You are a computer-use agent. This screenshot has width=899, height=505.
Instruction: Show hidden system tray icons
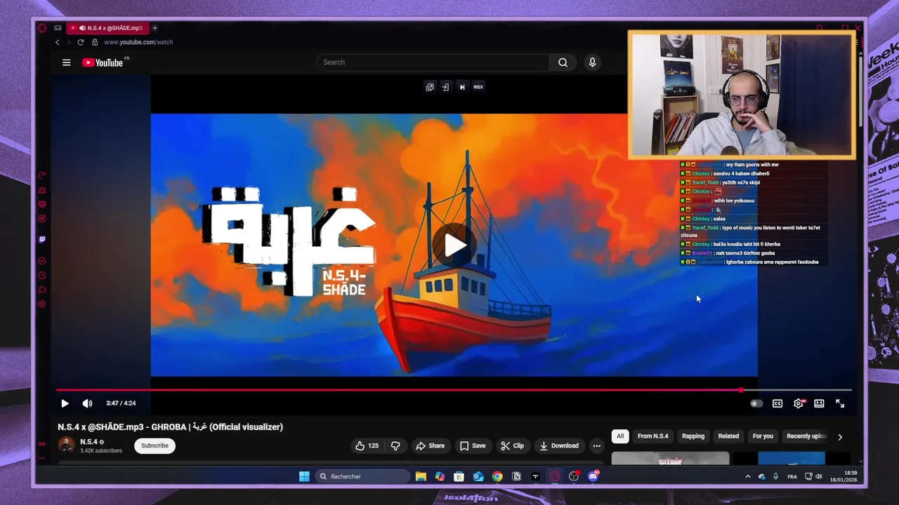click(x=747, y=476)
